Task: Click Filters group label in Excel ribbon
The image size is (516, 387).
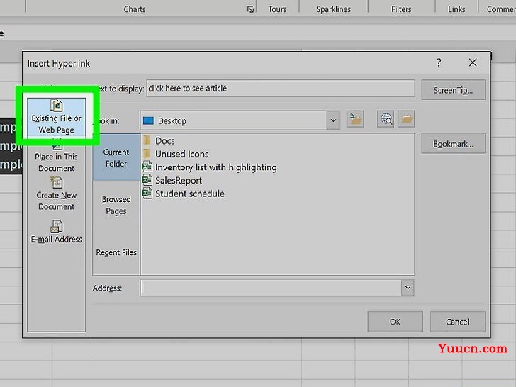Action: (401, 9)
